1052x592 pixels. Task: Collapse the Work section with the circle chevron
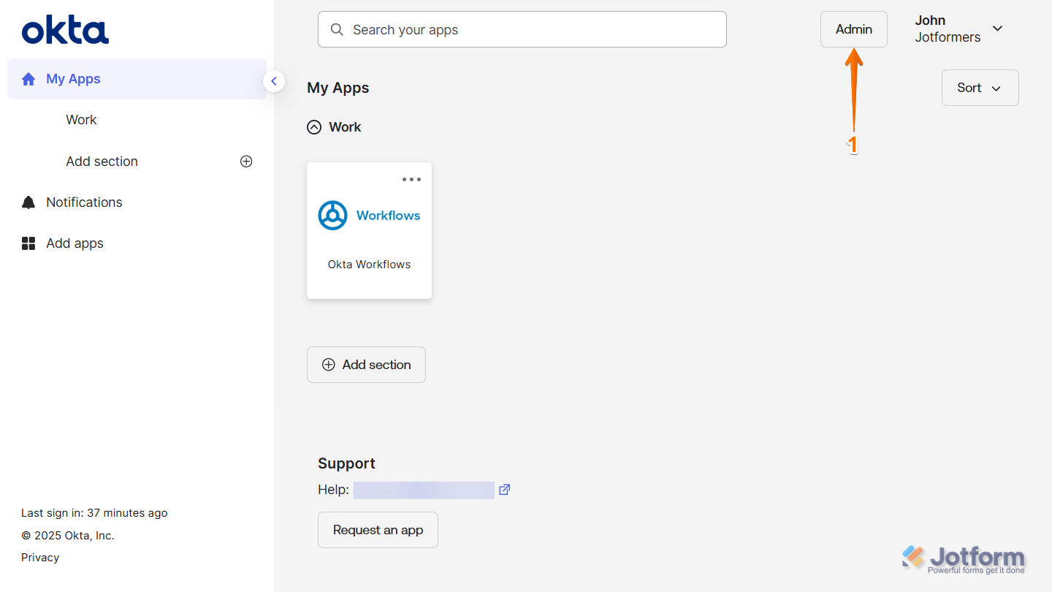pyautogui.click(x=314, y=127)
